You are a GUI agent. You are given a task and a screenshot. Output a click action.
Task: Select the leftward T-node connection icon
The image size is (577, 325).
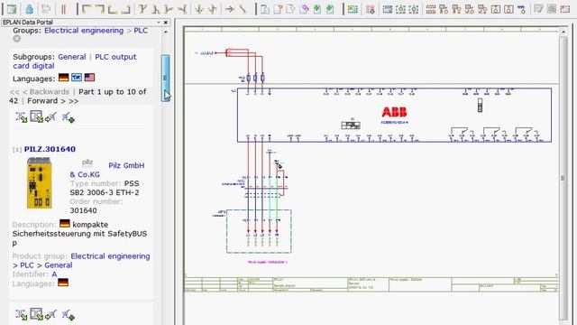pyautogui.click(x=182, y=9)
